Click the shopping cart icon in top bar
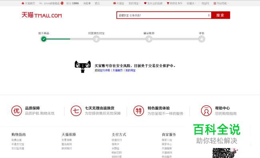This screenshot has width=260, height=158. [168, 3]
